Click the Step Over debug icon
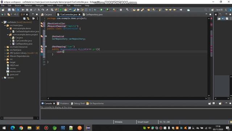Screen dimensions: 232x131 43,10
